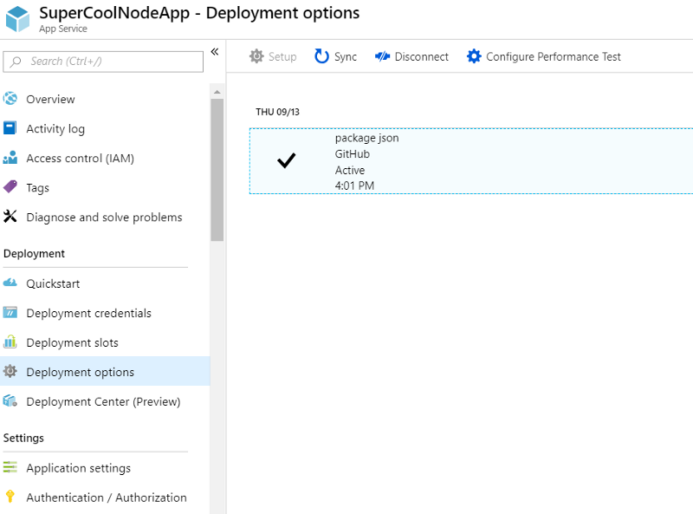
Task: Click the Application settings sliders icon
Action: 10,467
